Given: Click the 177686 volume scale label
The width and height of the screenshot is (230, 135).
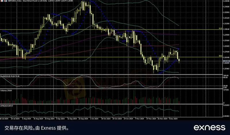Looking at the screenshot, I should 226,90.
